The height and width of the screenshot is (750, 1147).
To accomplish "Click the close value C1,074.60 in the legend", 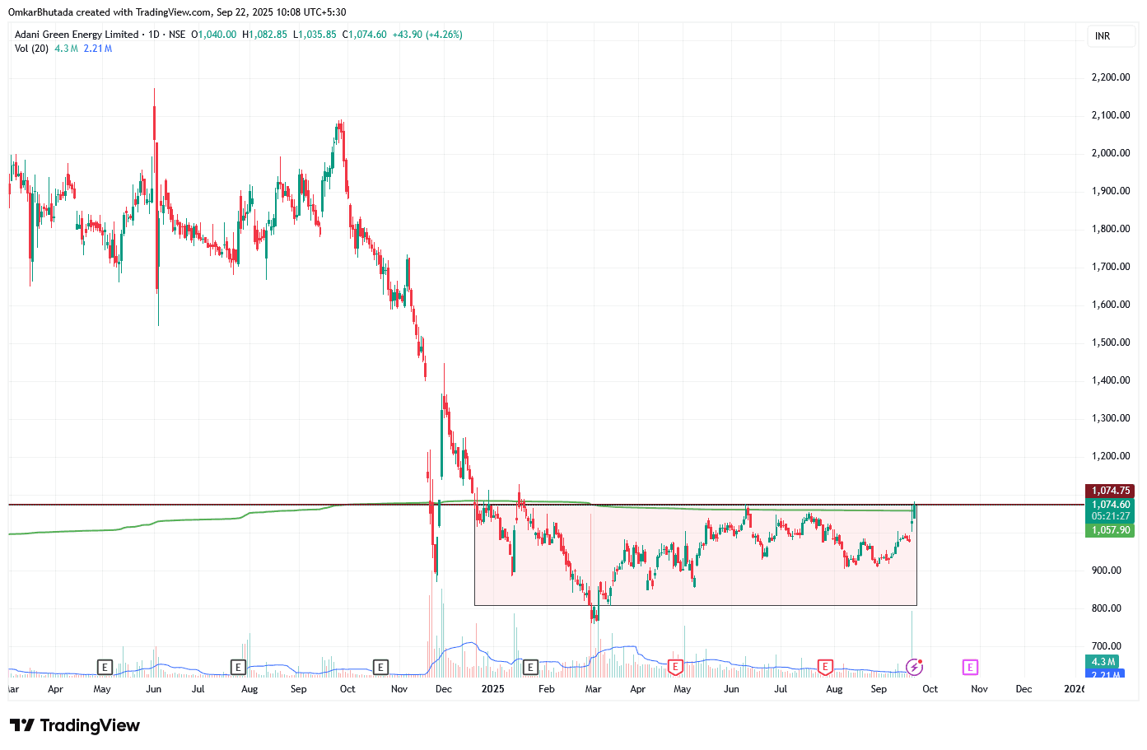I will pyautogui.click(x=364, y=35).
